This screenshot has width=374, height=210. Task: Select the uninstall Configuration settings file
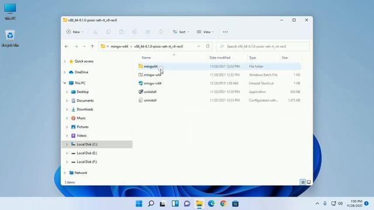[220, 100]
